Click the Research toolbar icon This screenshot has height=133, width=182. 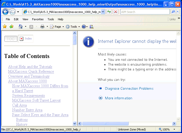point(91,27)
